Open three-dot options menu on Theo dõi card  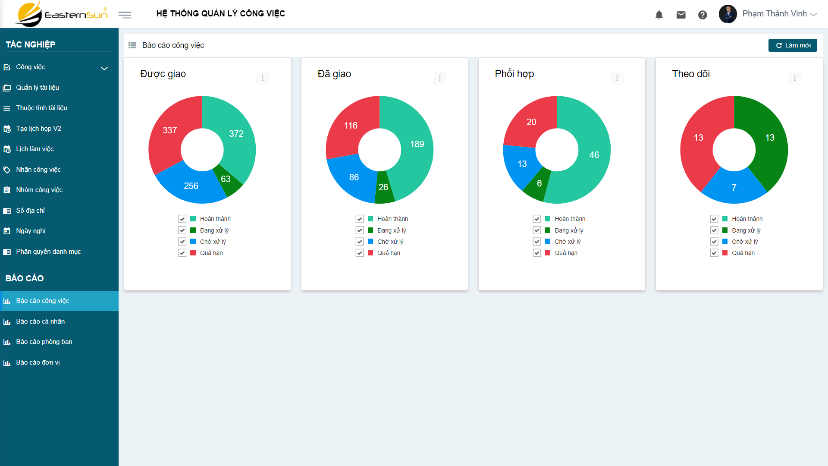tap(794, 78)
